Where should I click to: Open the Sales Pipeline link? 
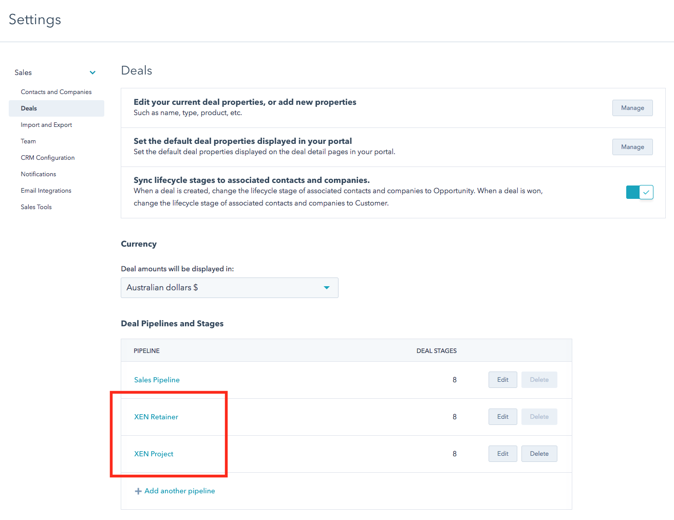coord(157,380)
